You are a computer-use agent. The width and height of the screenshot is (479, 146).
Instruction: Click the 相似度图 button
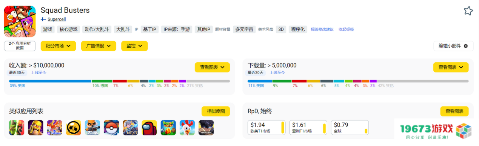tap(216, 111)
